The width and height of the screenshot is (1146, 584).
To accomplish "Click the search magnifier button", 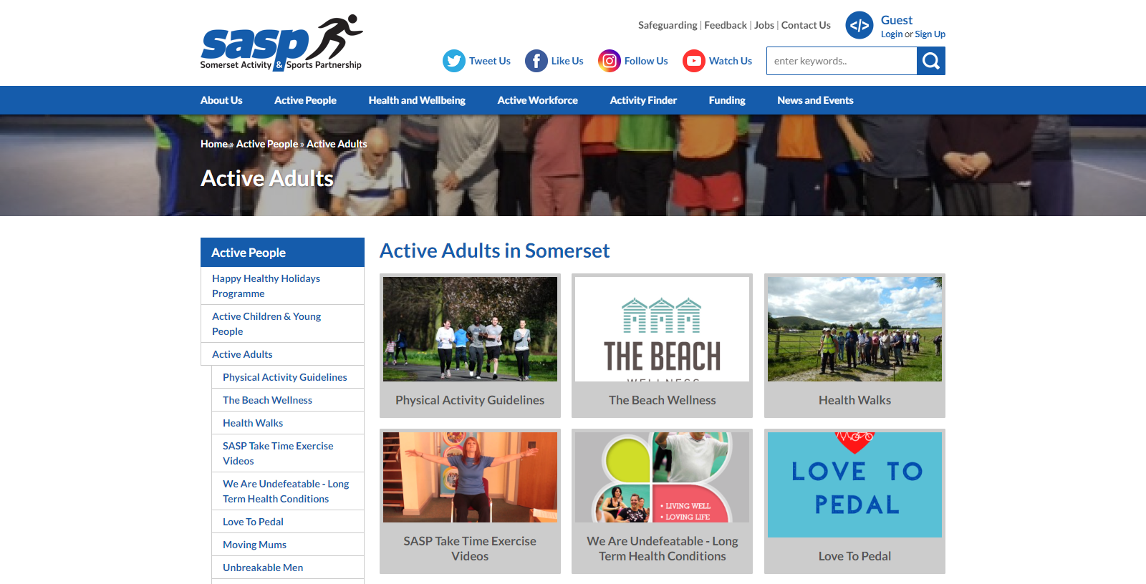I will click(x=931, y=61).
